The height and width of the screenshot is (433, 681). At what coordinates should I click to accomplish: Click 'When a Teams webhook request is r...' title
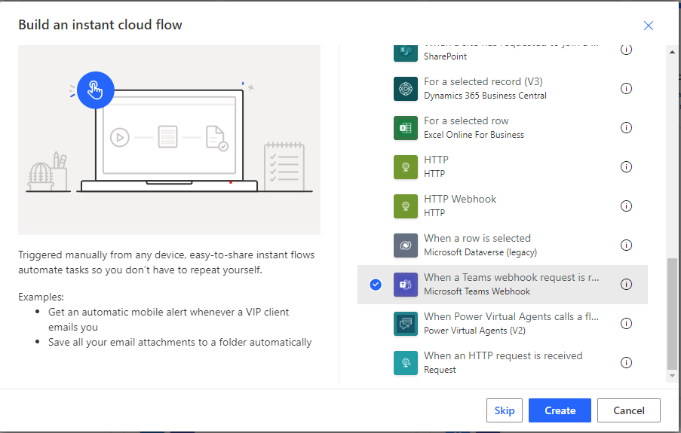coord(511,277)
